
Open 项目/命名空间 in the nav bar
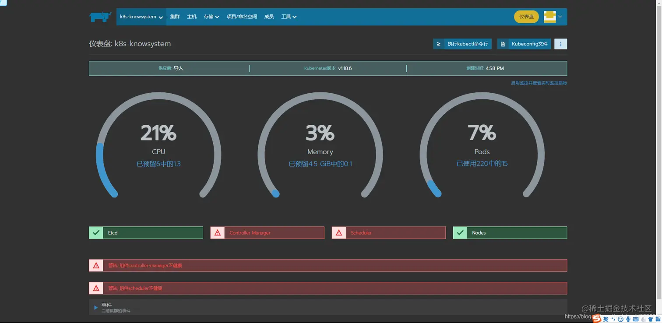pyautogui.click(x=242, y=17)
